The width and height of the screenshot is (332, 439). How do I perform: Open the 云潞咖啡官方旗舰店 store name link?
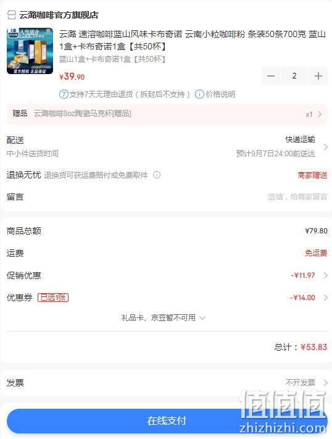(59, 15)
